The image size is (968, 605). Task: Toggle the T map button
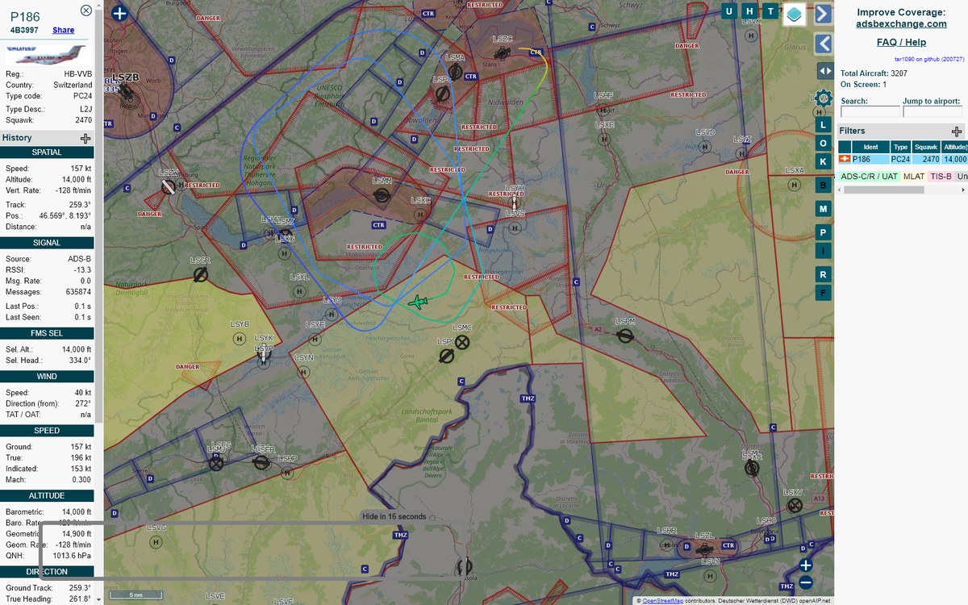(771, 11)
